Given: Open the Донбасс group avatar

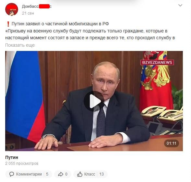Looking at the screenshot, I should point(12,9).
